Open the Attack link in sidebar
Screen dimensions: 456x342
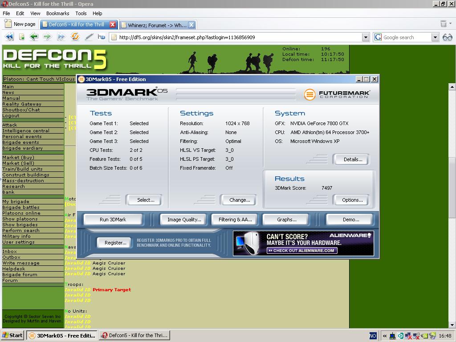pyautogui.click(x=10, y=125)
